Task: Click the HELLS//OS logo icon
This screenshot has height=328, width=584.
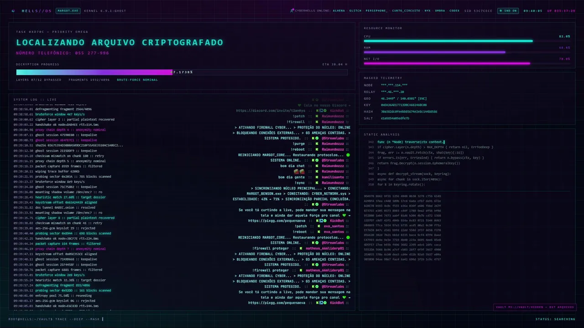Action: coord(13,10)
